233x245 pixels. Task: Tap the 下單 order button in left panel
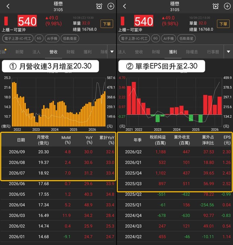(x=107, y=24)
